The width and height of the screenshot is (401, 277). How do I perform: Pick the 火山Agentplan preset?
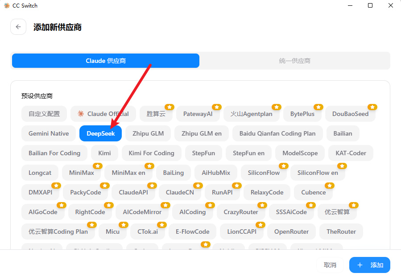[252, 114]
